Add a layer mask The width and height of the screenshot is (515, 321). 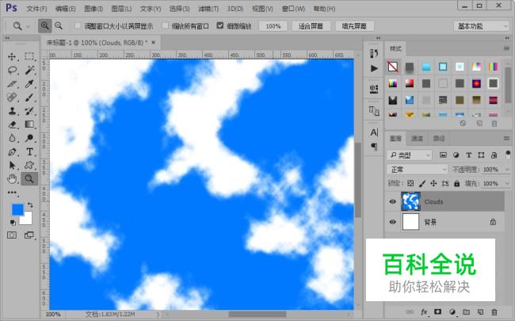pos(437,311)
